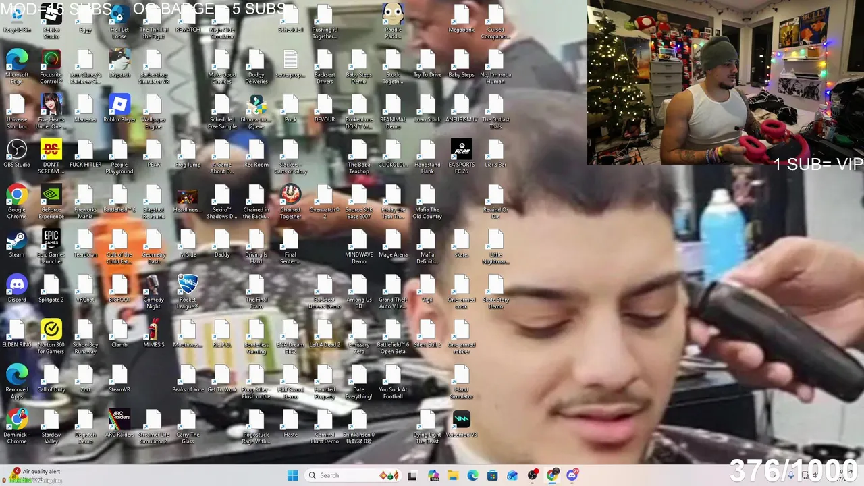This screenshot has width=864, height=486.
Task: Switch to Chrome on the taskbar
Action: tap(552, 475)
